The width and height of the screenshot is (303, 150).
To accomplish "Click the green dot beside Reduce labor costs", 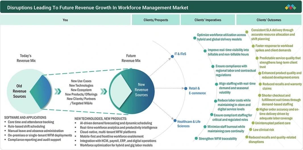I will click(215, 101).
